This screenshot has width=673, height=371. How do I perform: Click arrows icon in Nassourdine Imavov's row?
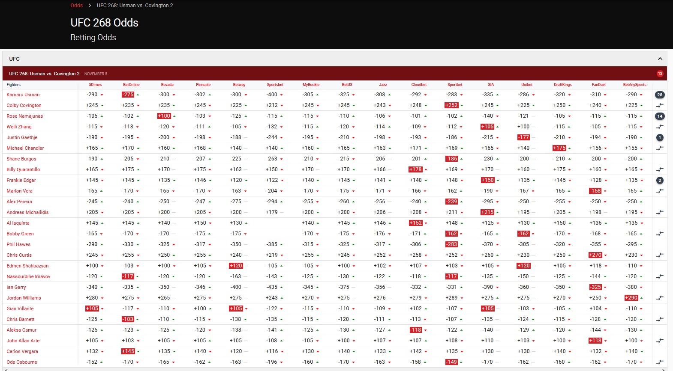[x=660, y=276]
